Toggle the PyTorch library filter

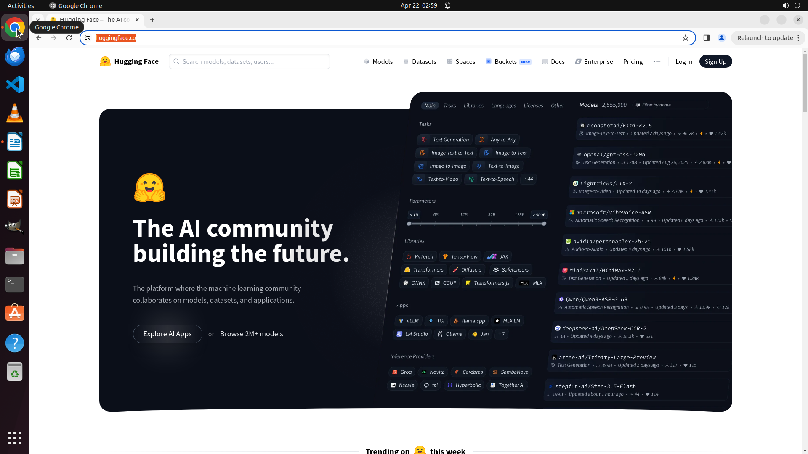(x=420, y=256)
